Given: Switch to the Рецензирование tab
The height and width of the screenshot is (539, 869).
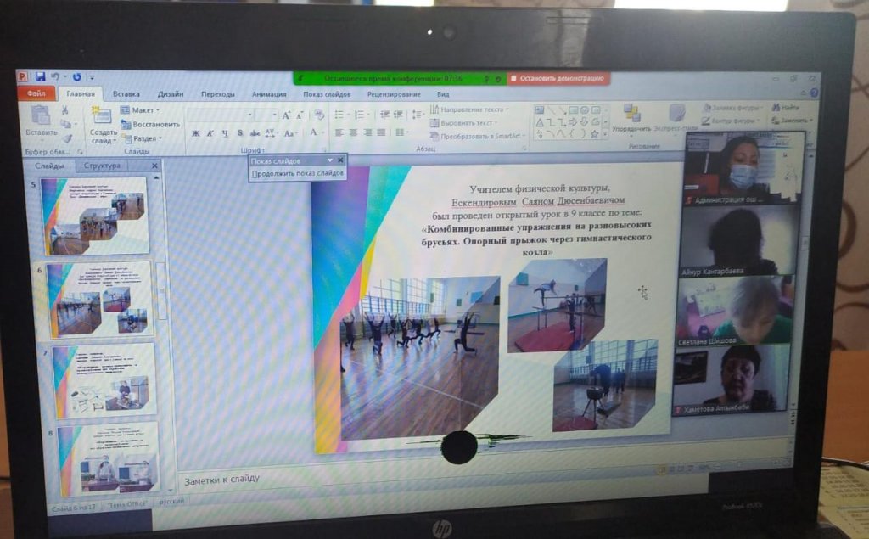Looking at the screenshot, I should tap(394, 94).
